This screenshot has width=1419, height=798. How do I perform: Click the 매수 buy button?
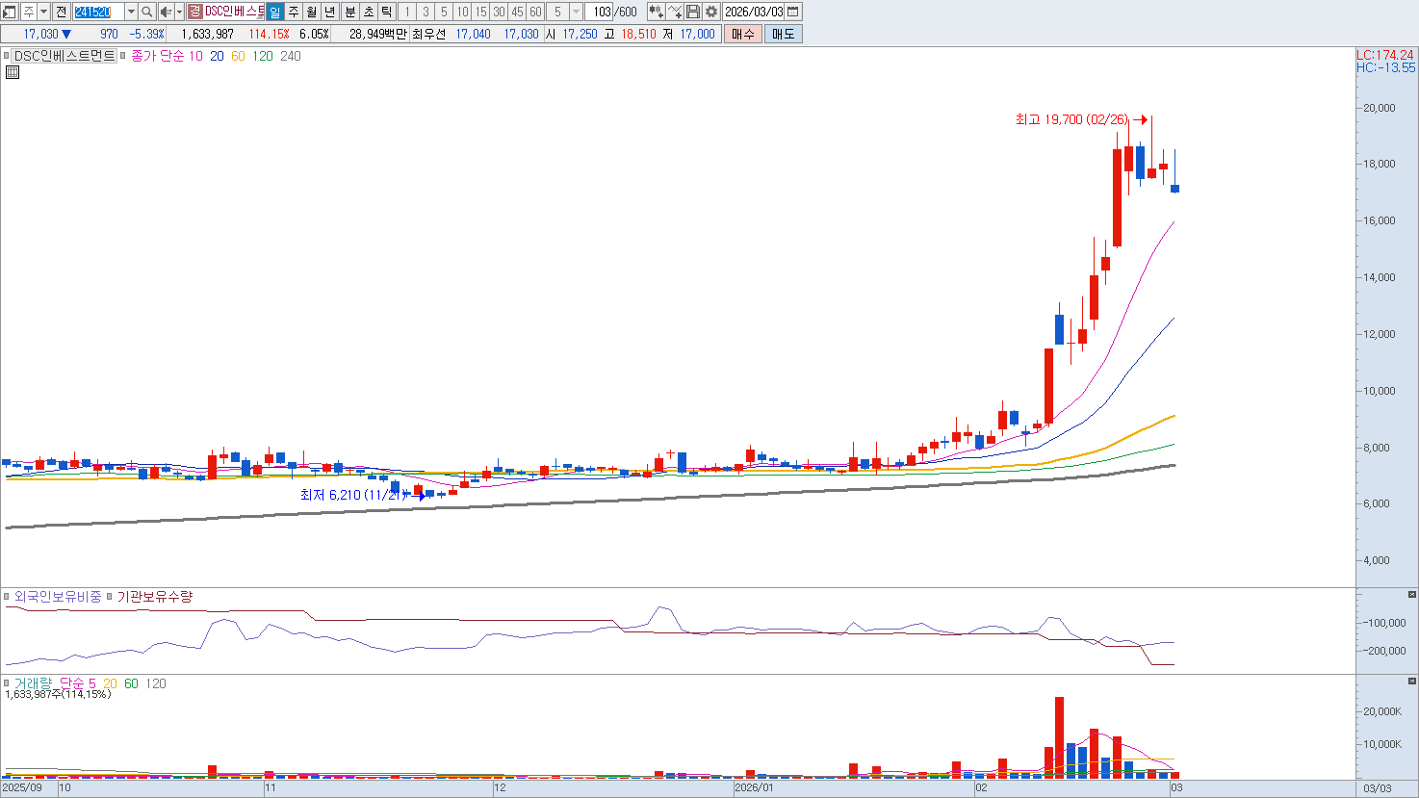click(743, 34)
